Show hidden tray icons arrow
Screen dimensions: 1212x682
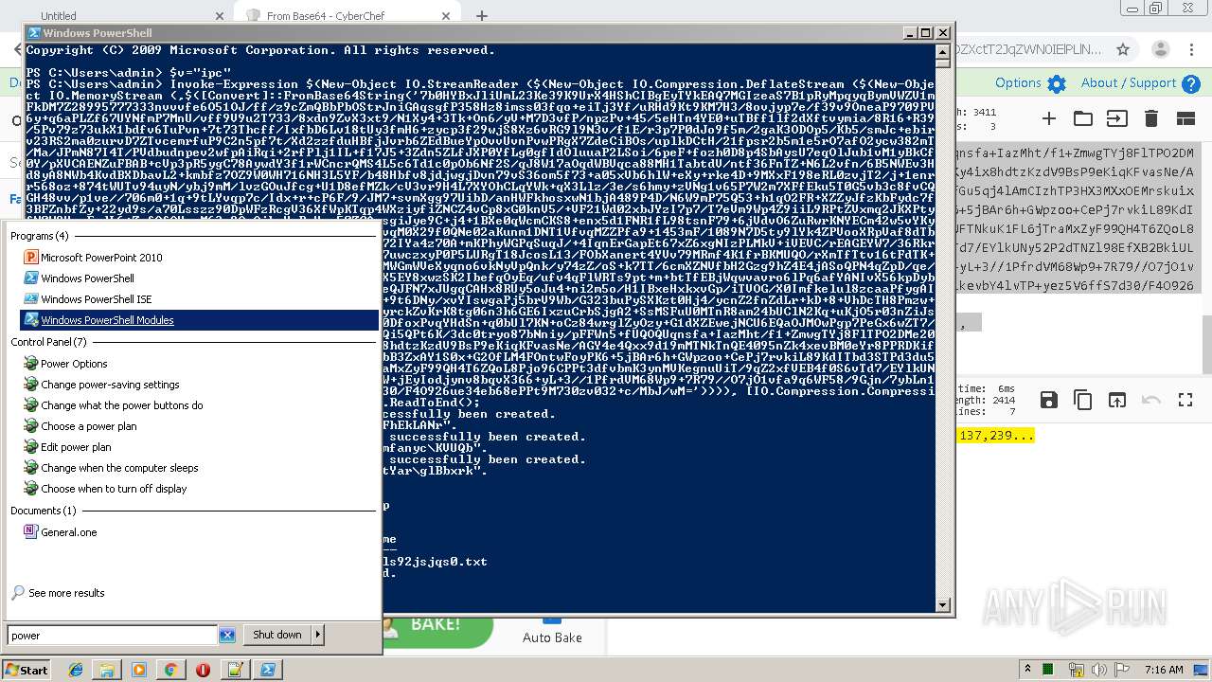tap(1027, 670)
